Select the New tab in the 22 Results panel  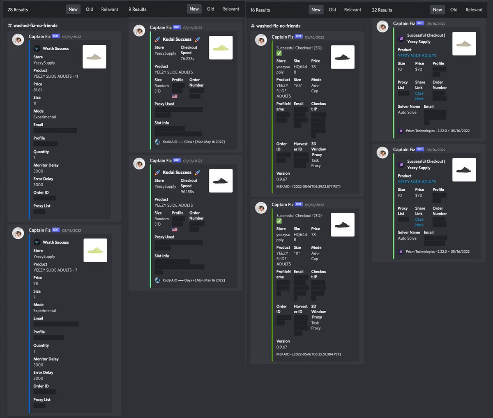coord(438,10)
